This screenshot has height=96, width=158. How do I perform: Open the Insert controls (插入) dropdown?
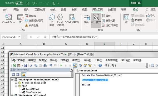click(x=87, y=20)
